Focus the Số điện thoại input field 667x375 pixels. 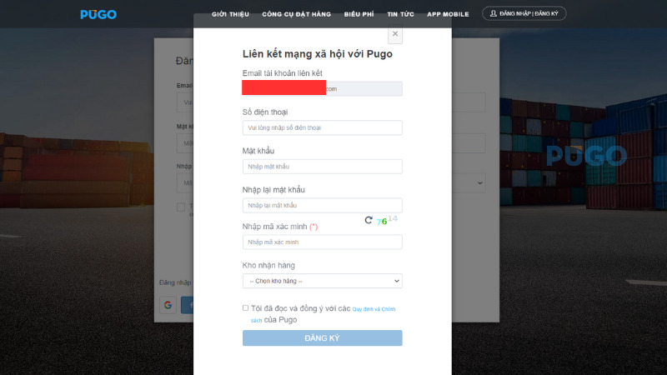pos(322,127)
